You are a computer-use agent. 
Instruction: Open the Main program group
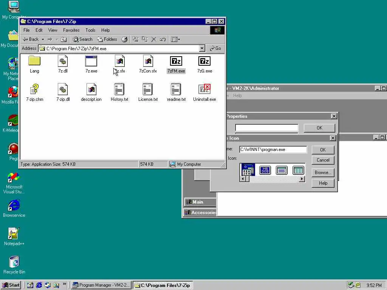click(200, 202)
